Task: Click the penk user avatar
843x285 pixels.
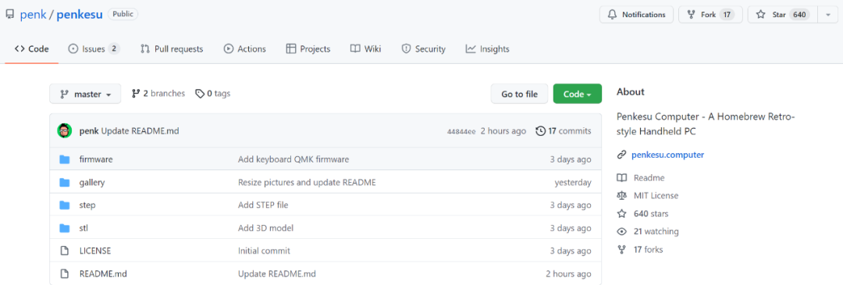Action: click(65, 130)
